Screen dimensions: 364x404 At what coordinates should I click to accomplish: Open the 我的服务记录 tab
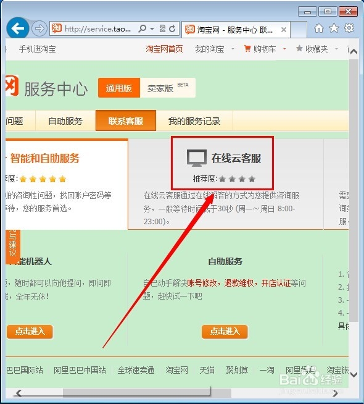pos(194,121)
